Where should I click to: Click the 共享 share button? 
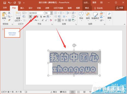[x=120, y=8]
